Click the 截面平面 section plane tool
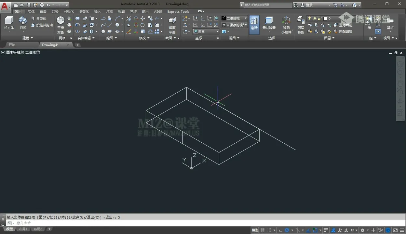Screen dimensions: 406x234 click(x=172, y=25)
